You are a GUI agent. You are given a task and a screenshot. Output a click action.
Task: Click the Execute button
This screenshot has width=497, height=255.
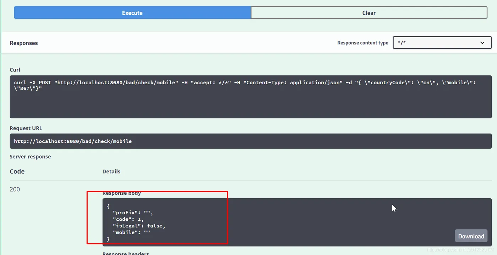click(x=132, y=13)
